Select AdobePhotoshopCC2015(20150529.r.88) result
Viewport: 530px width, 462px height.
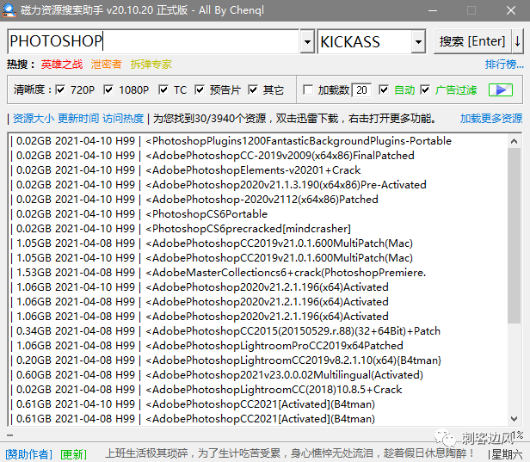[x=259, y=331]
